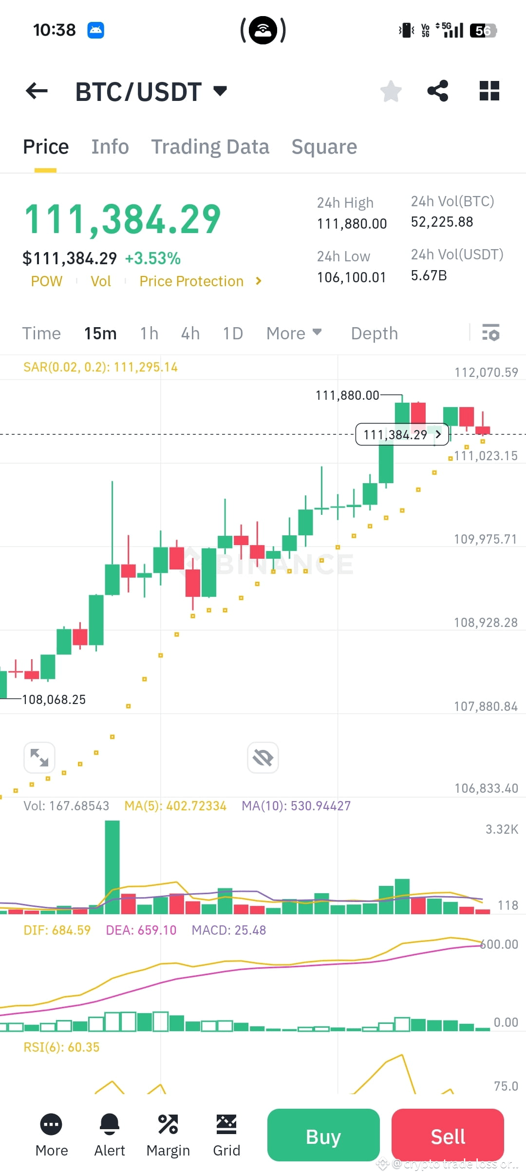Tap the Vol tag

(x=101, y=281)
